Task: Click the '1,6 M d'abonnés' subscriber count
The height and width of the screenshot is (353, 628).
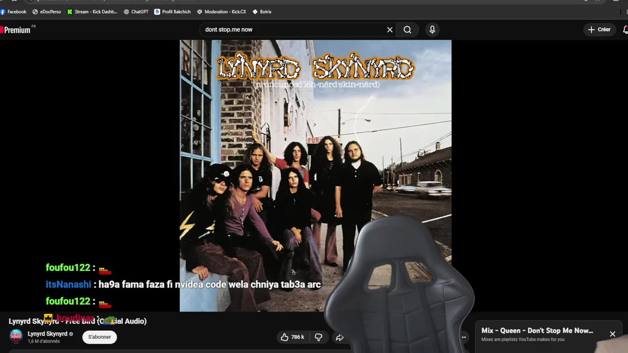Action: pyautogui.click(x=44, y=341)
